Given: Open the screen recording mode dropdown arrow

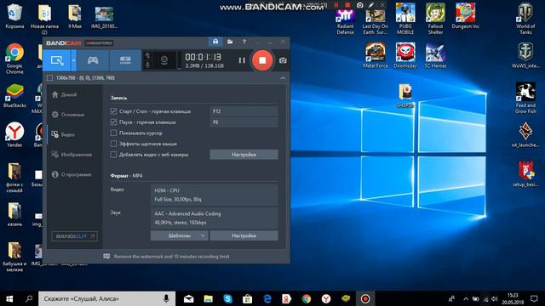Looking at the screenshot, I should click(74, 60).
